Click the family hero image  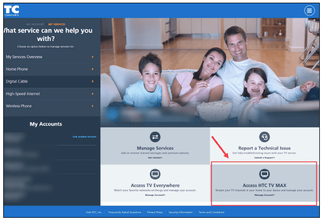(x=210, y=72)
